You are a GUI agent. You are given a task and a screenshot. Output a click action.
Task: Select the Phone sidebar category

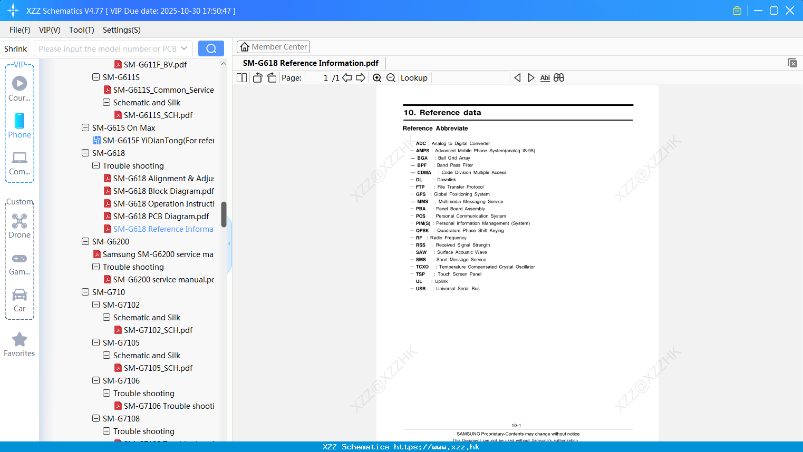20,126
